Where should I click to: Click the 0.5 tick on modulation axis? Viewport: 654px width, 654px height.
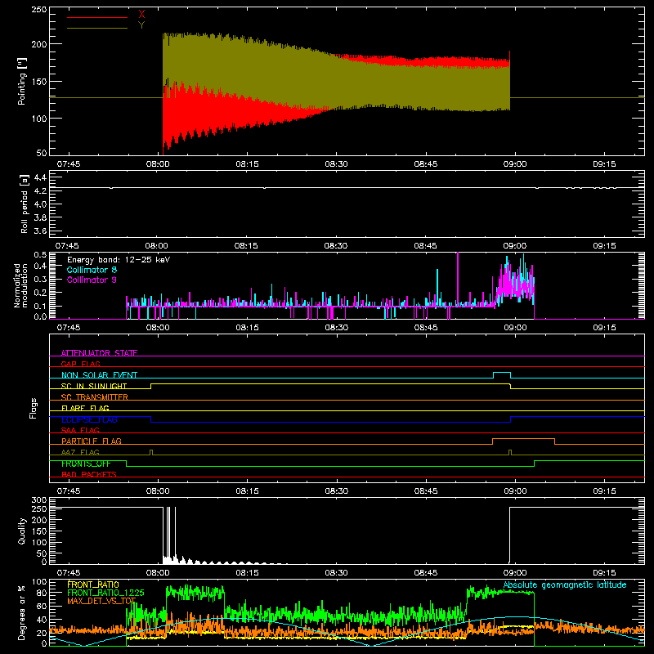click(40, 254)
